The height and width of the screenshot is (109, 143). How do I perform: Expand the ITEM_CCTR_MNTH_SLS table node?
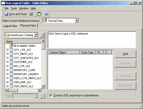pos(8,78)
